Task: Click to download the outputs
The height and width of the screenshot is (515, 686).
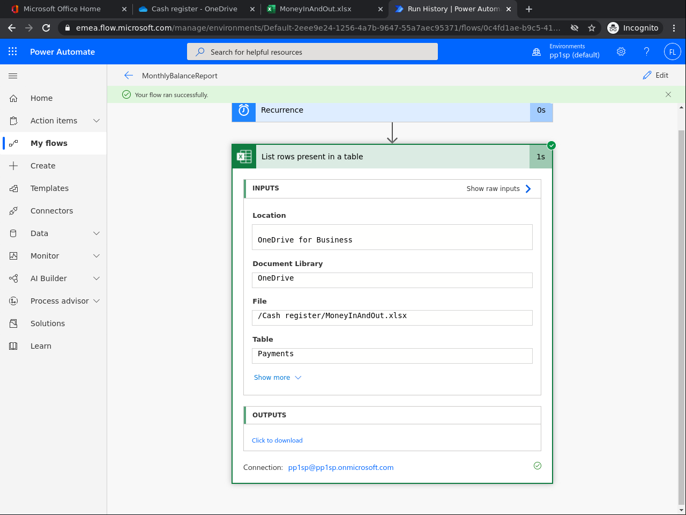Action: (x=277, y=440)
